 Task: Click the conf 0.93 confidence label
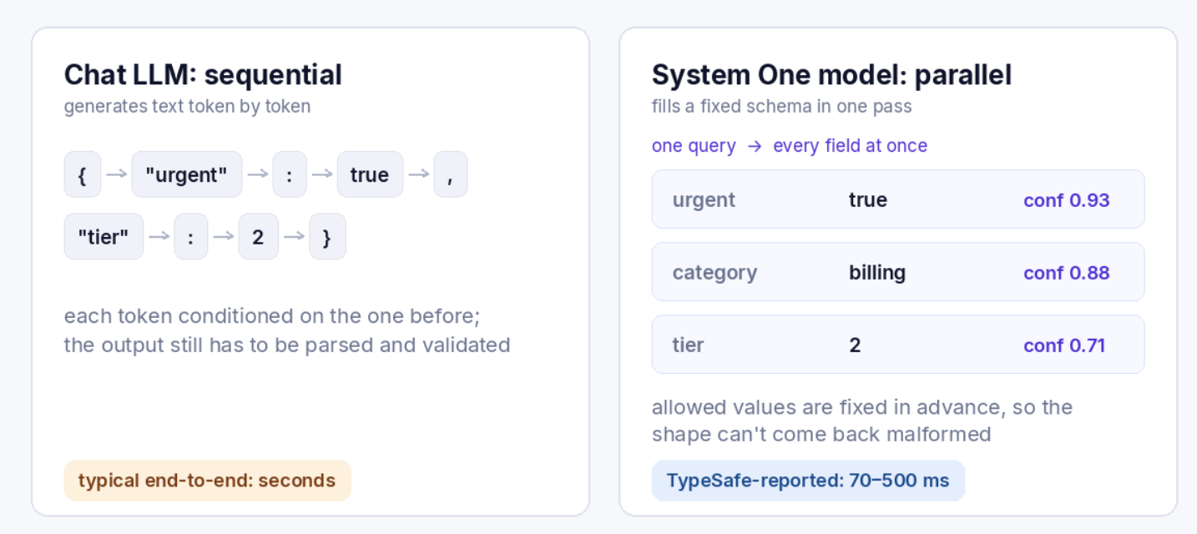click(x=1066, y=200)
